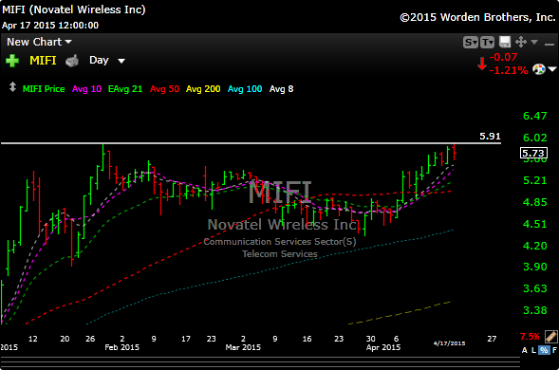Select the EAvg 21 indicator label
Viewport: 559px width, 370px height.
coord(125,89)
